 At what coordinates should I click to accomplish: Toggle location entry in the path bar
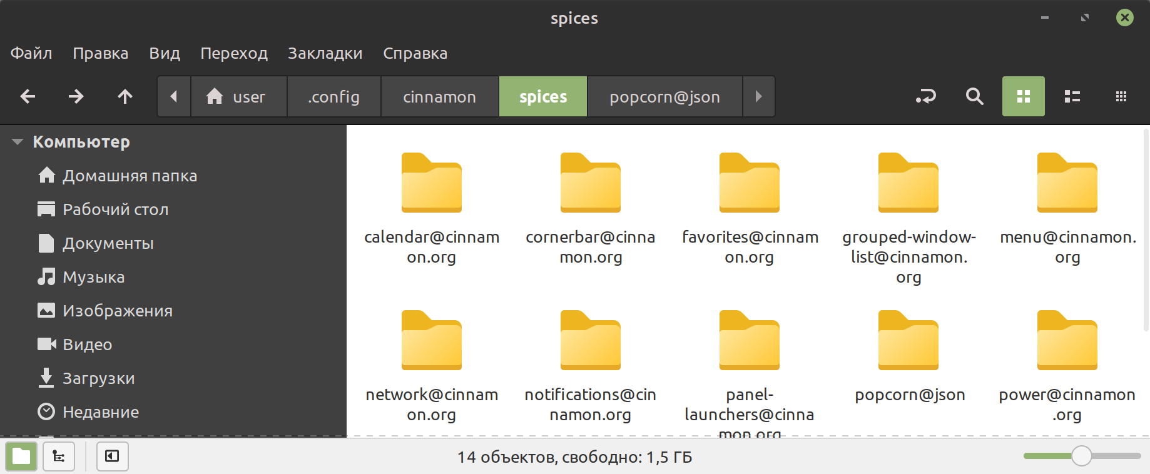926,96
